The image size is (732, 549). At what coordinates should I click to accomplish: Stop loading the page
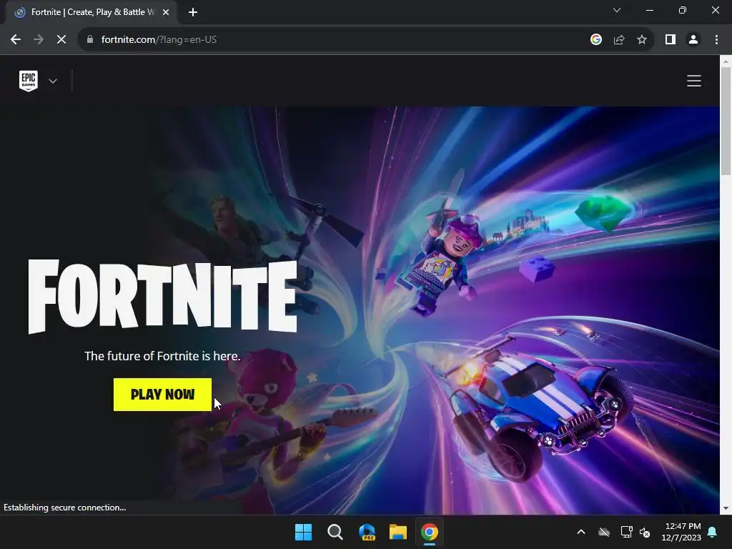point(61,40)
